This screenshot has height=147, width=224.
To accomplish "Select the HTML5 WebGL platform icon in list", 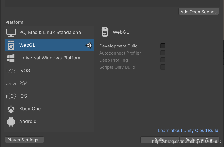I will coord(11,45).
